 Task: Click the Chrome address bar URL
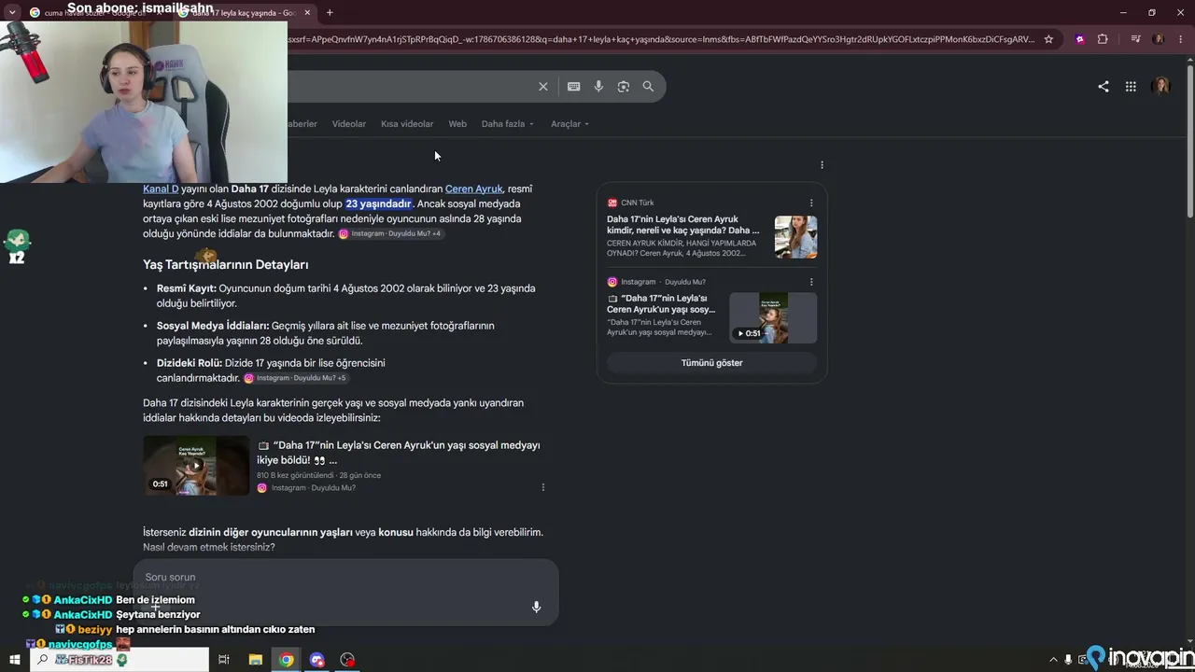(x=660, y=39)
